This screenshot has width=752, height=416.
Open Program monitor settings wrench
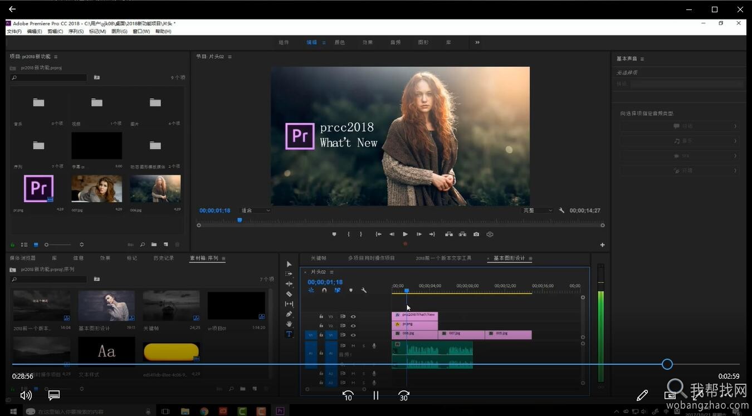pyautogui.click(x=561, y=211)
